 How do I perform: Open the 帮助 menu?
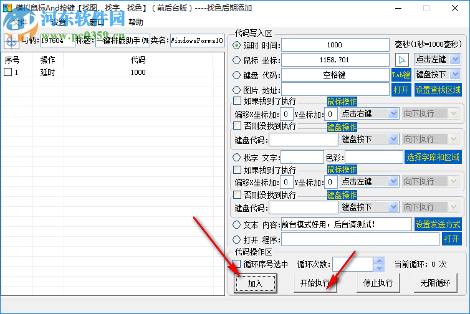(x=136, y=22)
